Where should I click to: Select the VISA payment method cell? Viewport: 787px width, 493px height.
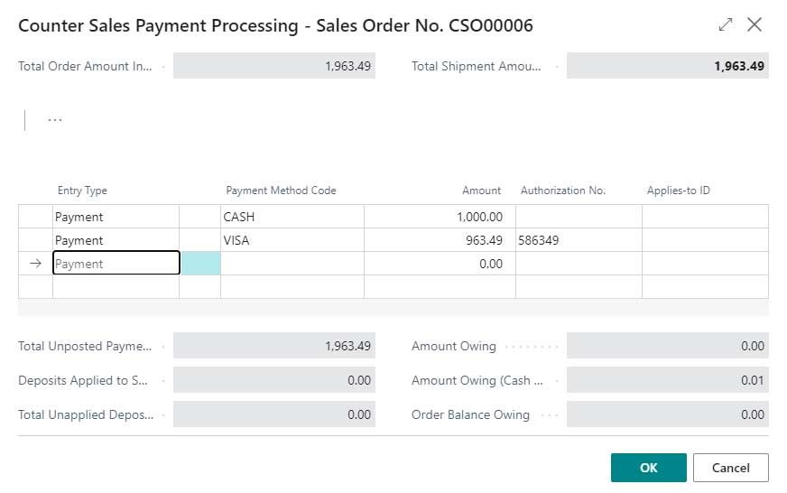tap(292, 240)
